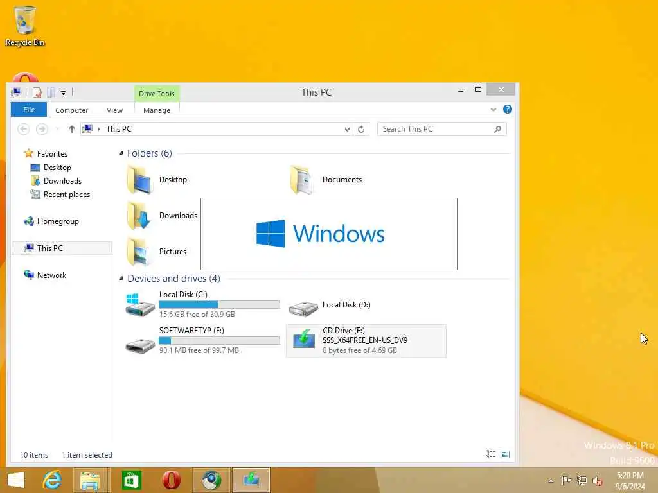This screenshot has width=658, height=493.
Task: Open the address bar history dropdown
Action: coord(347,129)
